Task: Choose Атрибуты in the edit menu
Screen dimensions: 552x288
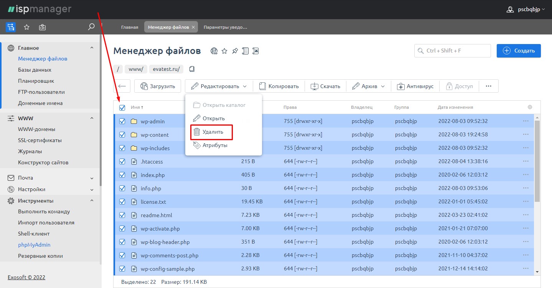Action: (x=210, y=145)
